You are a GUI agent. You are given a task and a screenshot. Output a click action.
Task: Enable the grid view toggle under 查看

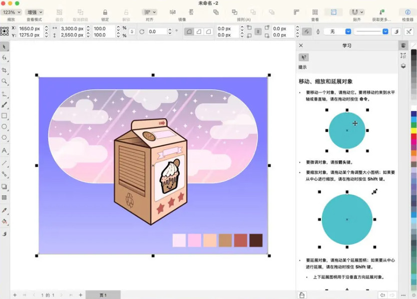coord(314,12)
